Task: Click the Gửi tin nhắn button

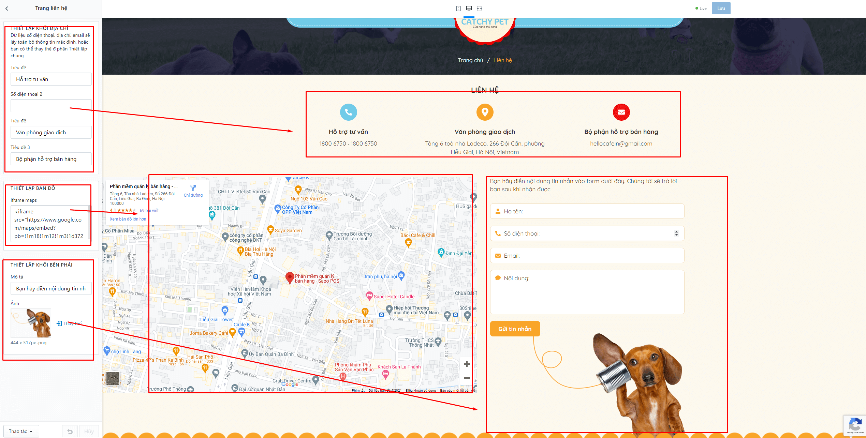Action: (515, 329)
